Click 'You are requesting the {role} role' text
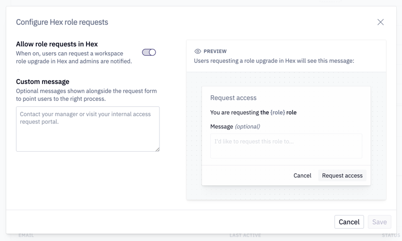 253,113
